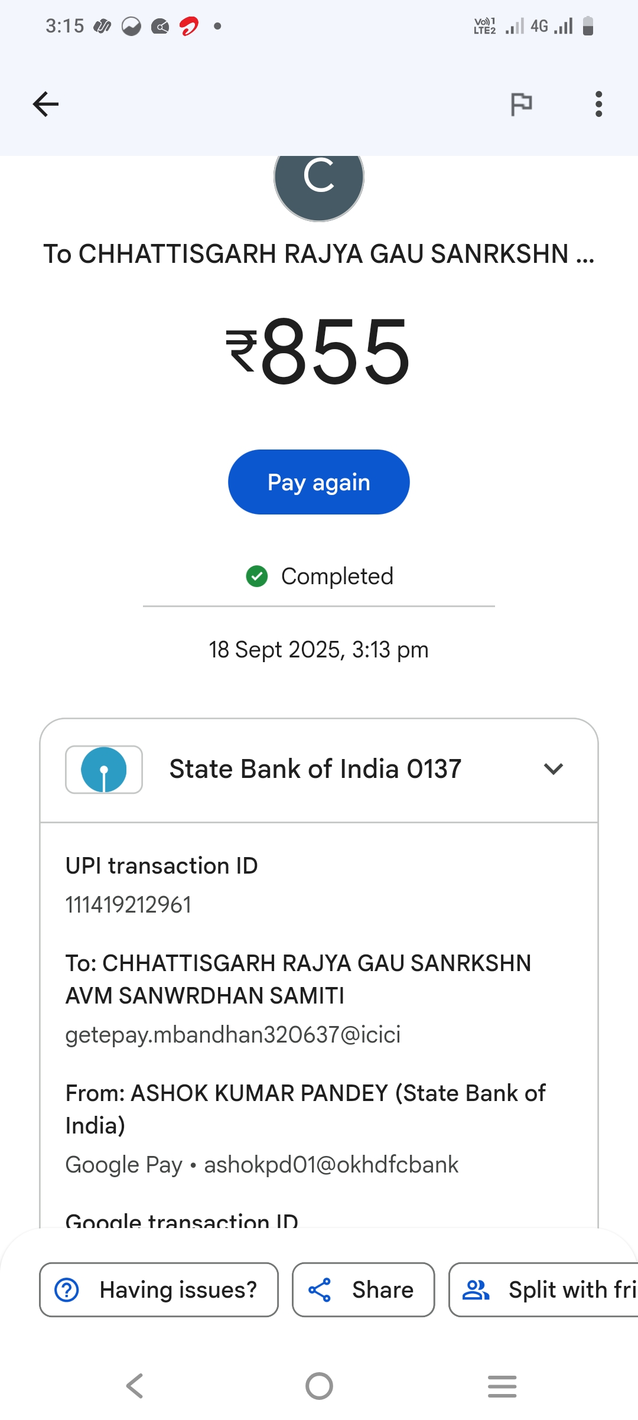Viewport: 638px width, 1420px height.
Task: Tap the flag report icon
Action: tap(521, 105)
